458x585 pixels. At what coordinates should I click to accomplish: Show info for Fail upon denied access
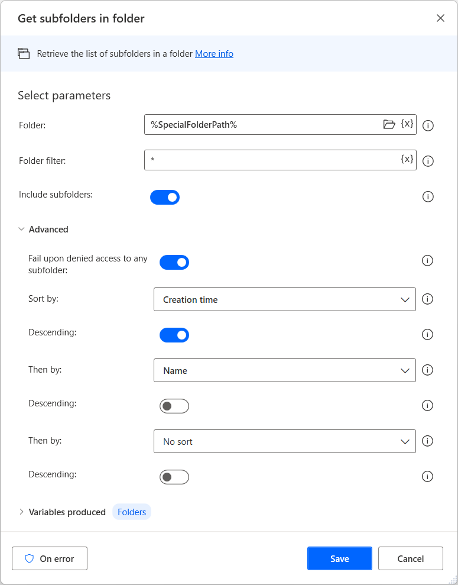tap(427, 261)
